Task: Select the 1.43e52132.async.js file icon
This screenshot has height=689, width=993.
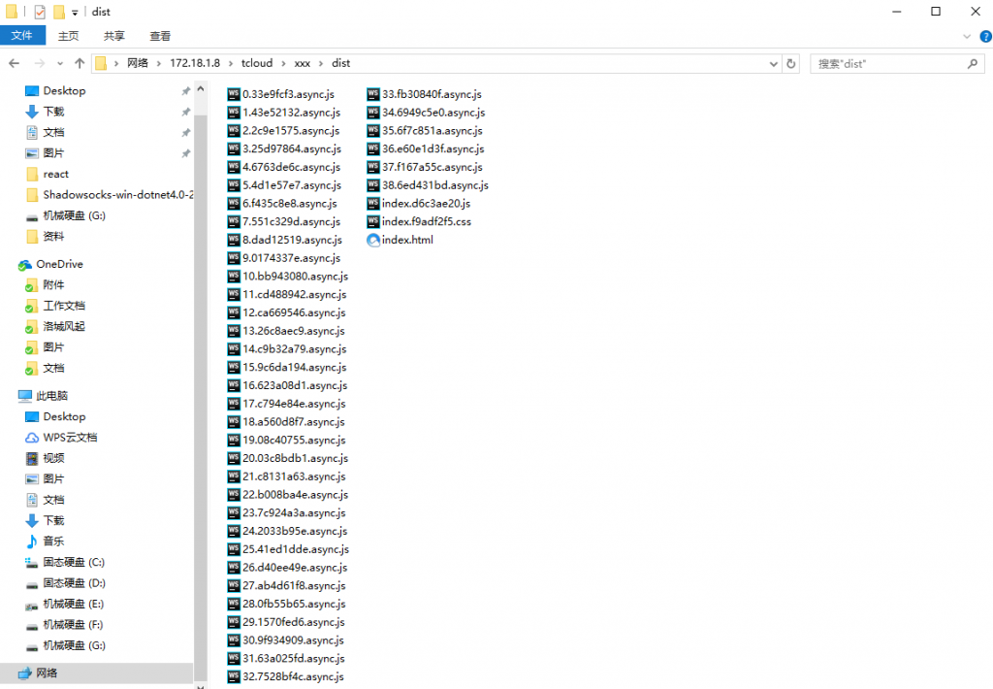Action: click(234, 113)
